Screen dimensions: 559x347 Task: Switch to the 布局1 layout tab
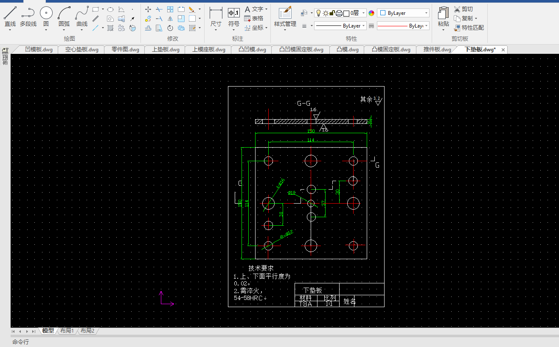pyautogui.click(x=67, y=331)
